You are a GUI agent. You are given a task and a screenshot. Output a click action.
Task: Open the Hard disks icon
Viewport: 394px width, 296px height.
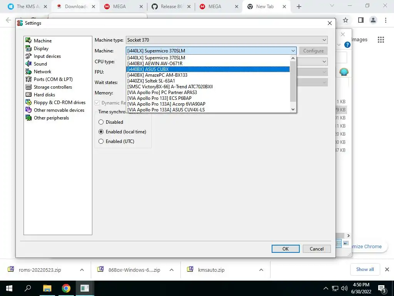pyautogui.click(x=28, y=95)
